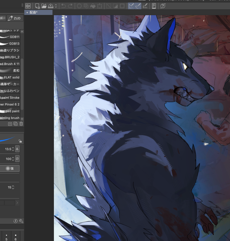This screenshot has height=241, width=230.
Task: Pick the paint Stroke brush
Action: pos(10,98)
